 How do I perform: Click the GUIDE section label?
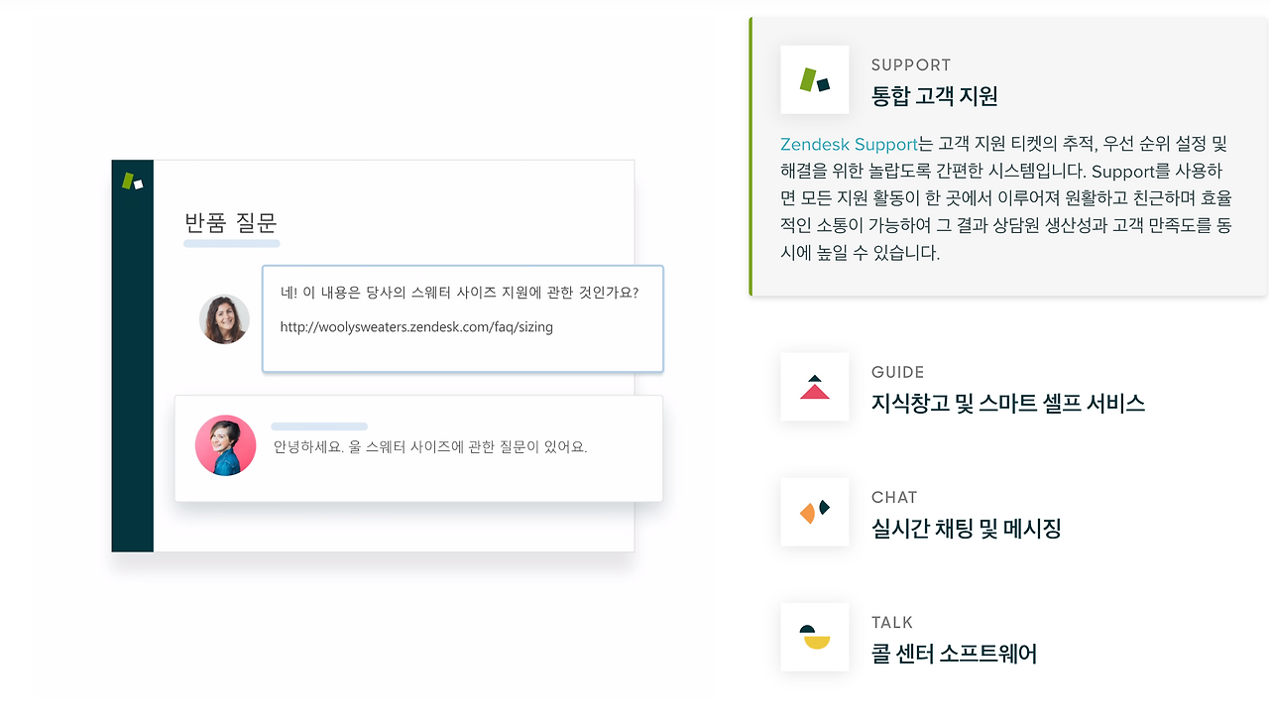[x=895, y=372]
